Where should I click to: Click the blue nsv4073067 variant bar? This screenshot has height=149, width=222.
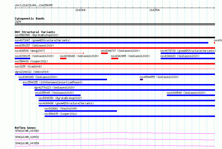[x=111, y=43]
